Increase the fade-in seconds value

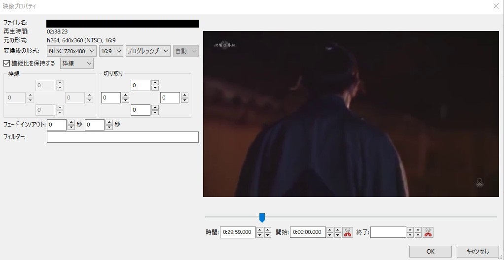72,122
